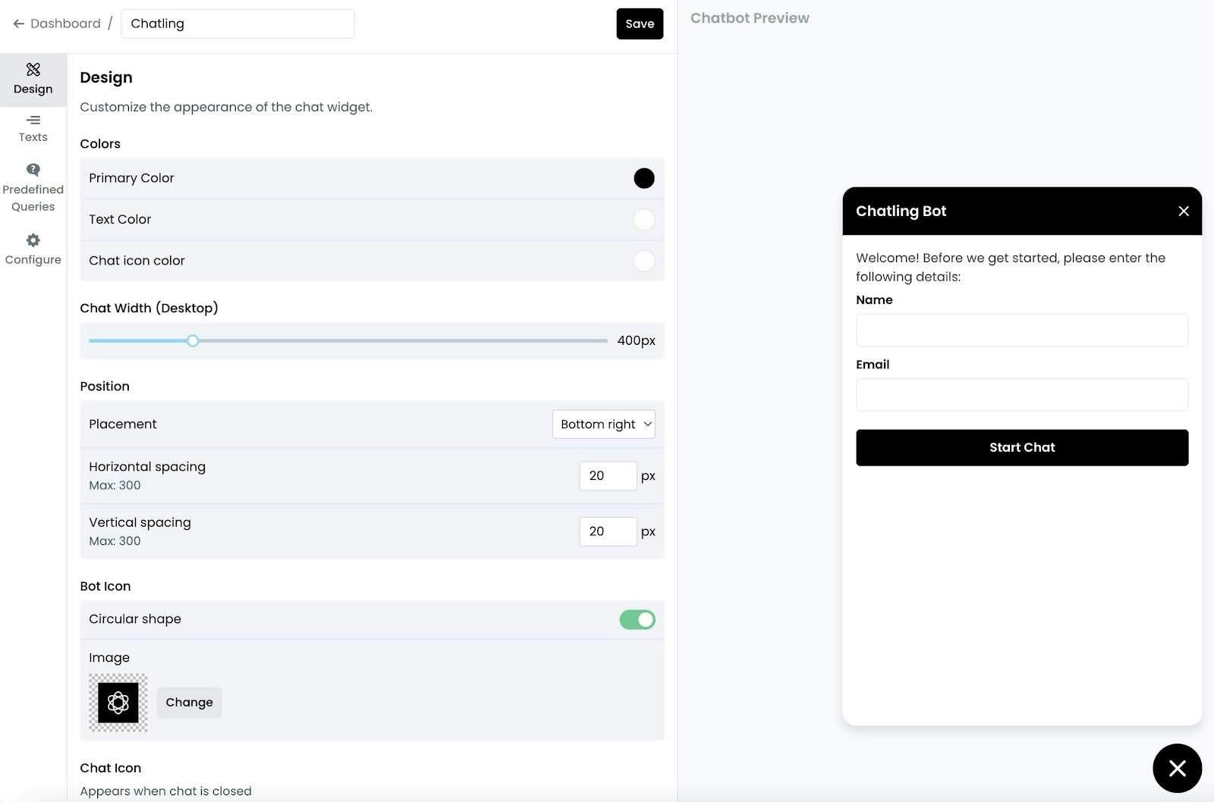1214x802 pixels.
Task: Click the Design crossed-tools icon
Action: click(33, 70)
